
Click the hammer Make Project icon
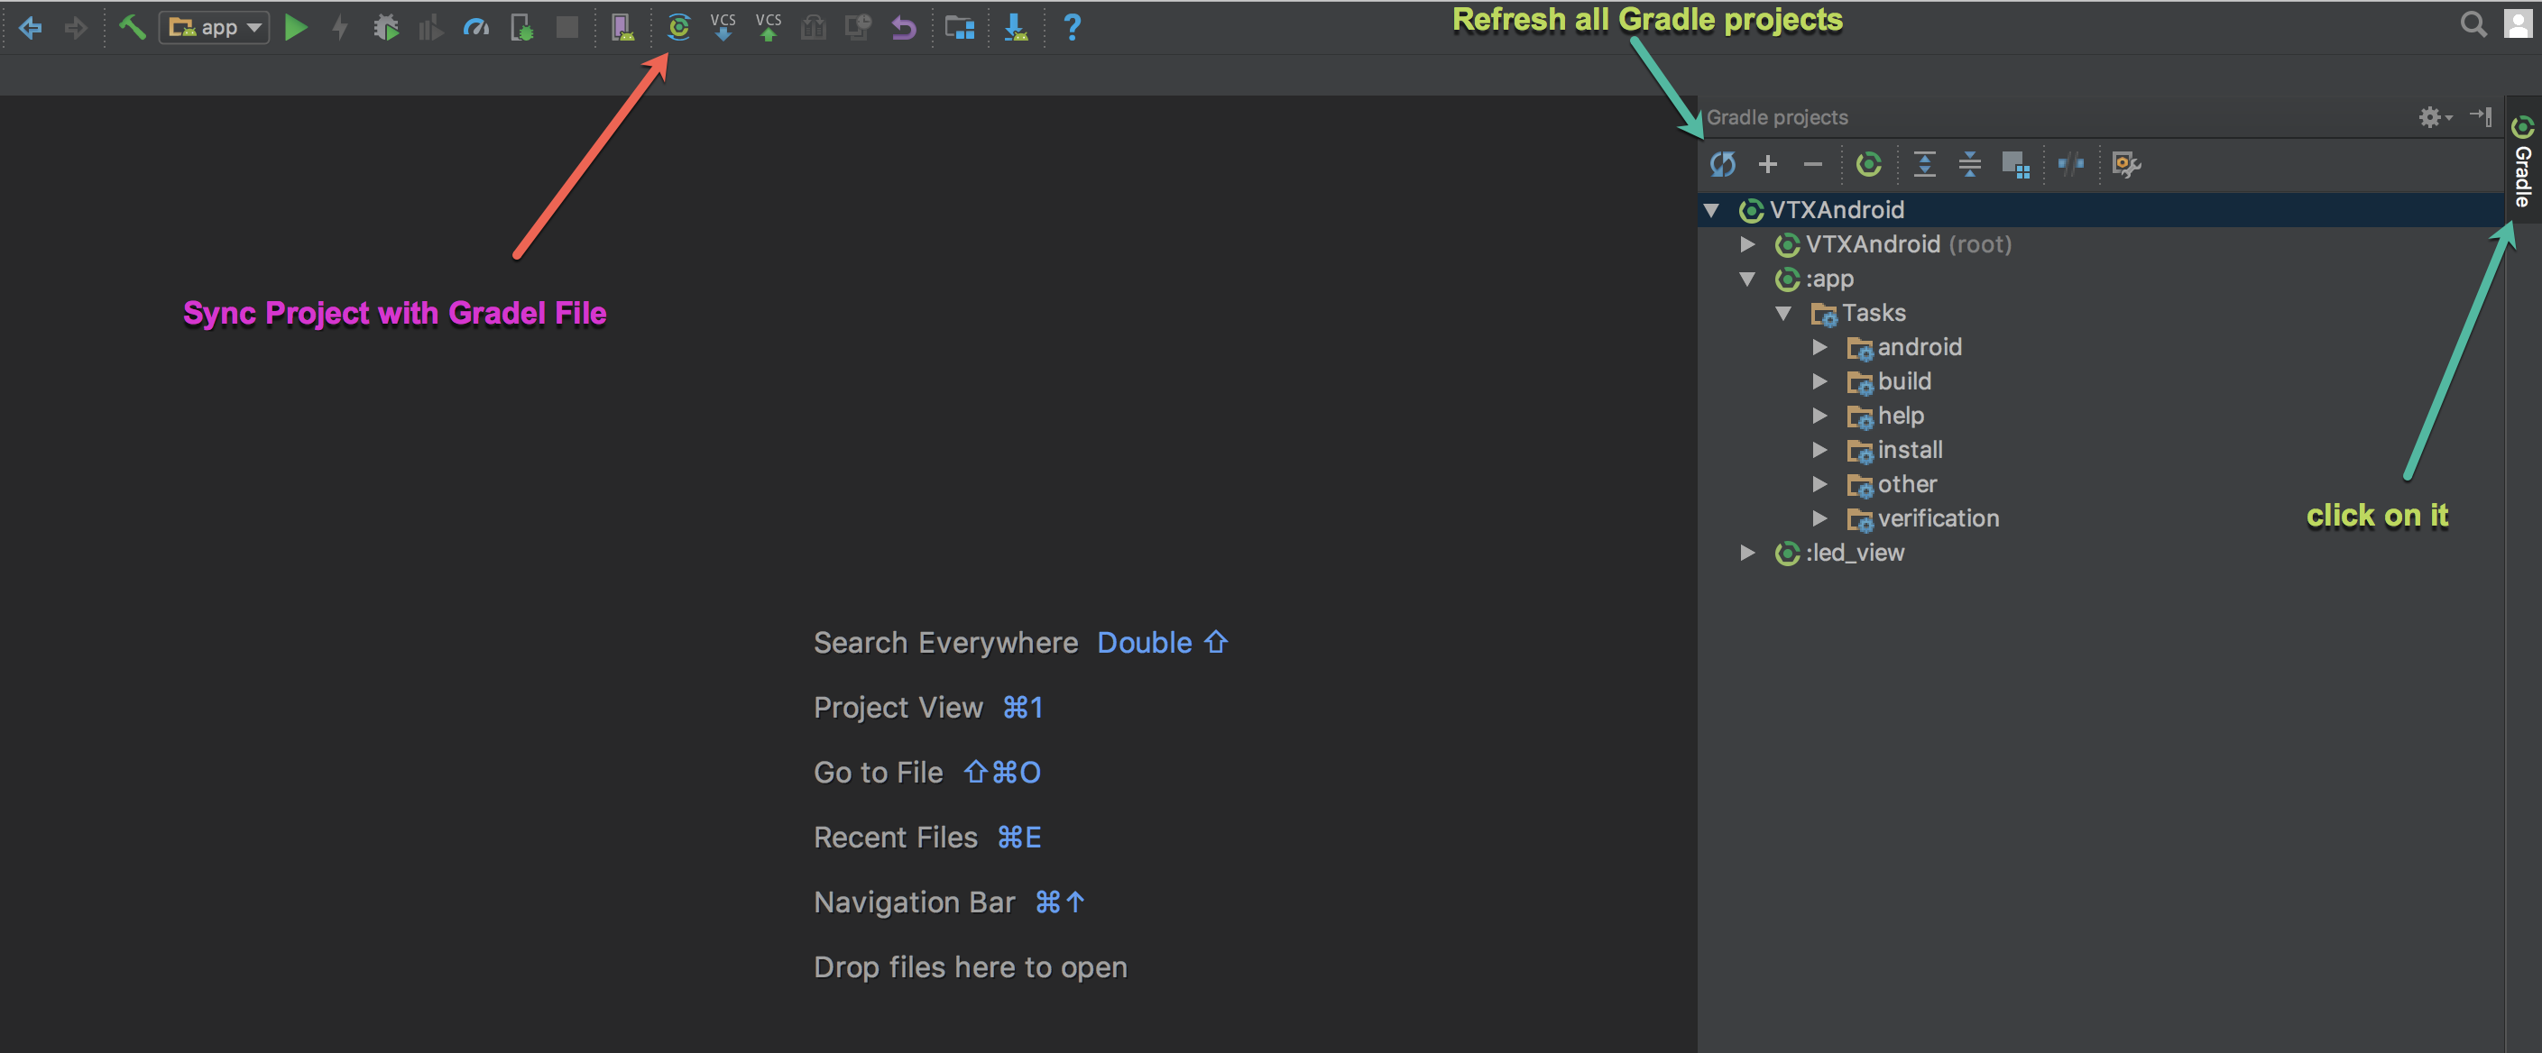point(131,27)
